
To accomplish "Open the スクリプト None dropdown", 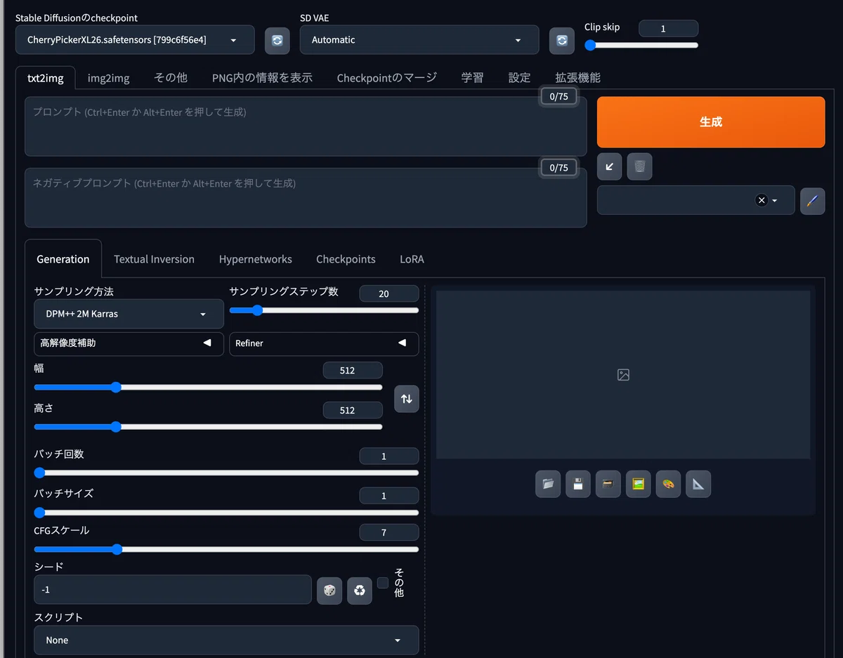I will pos(226,640).
